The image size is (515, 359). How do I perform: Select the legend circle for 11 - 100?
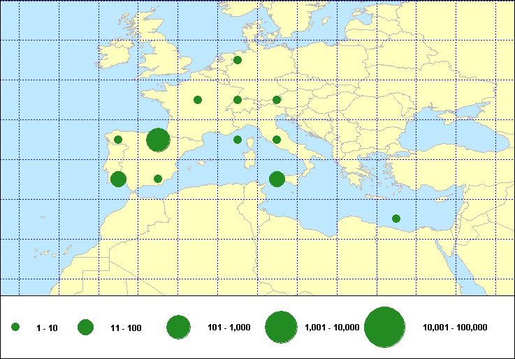[x=85, y=328]
